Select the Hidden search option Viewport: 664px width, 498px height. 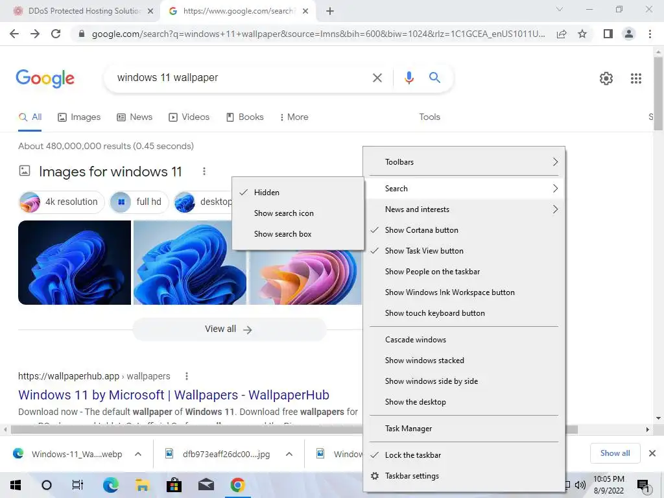[298, 192]
